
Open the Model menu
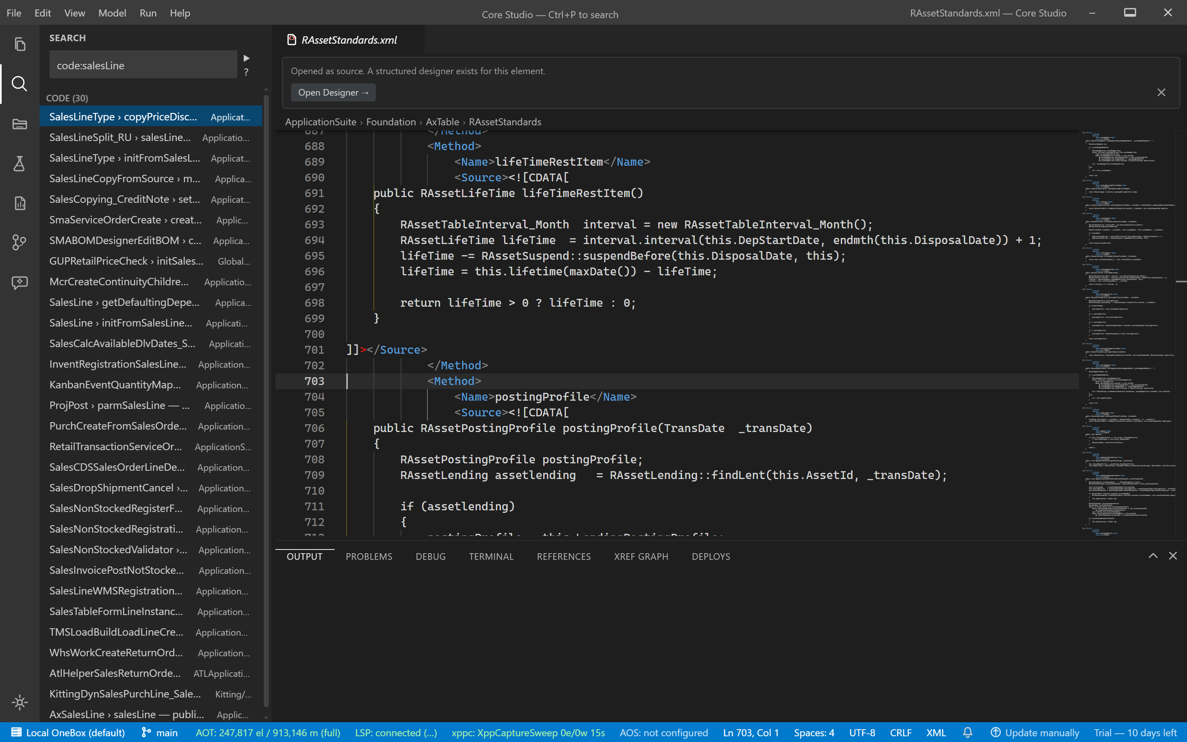112,13
